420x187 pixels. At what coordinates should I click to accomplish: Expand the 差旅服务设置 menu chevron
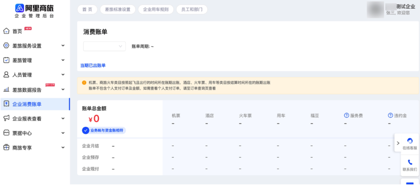point(63,46)
